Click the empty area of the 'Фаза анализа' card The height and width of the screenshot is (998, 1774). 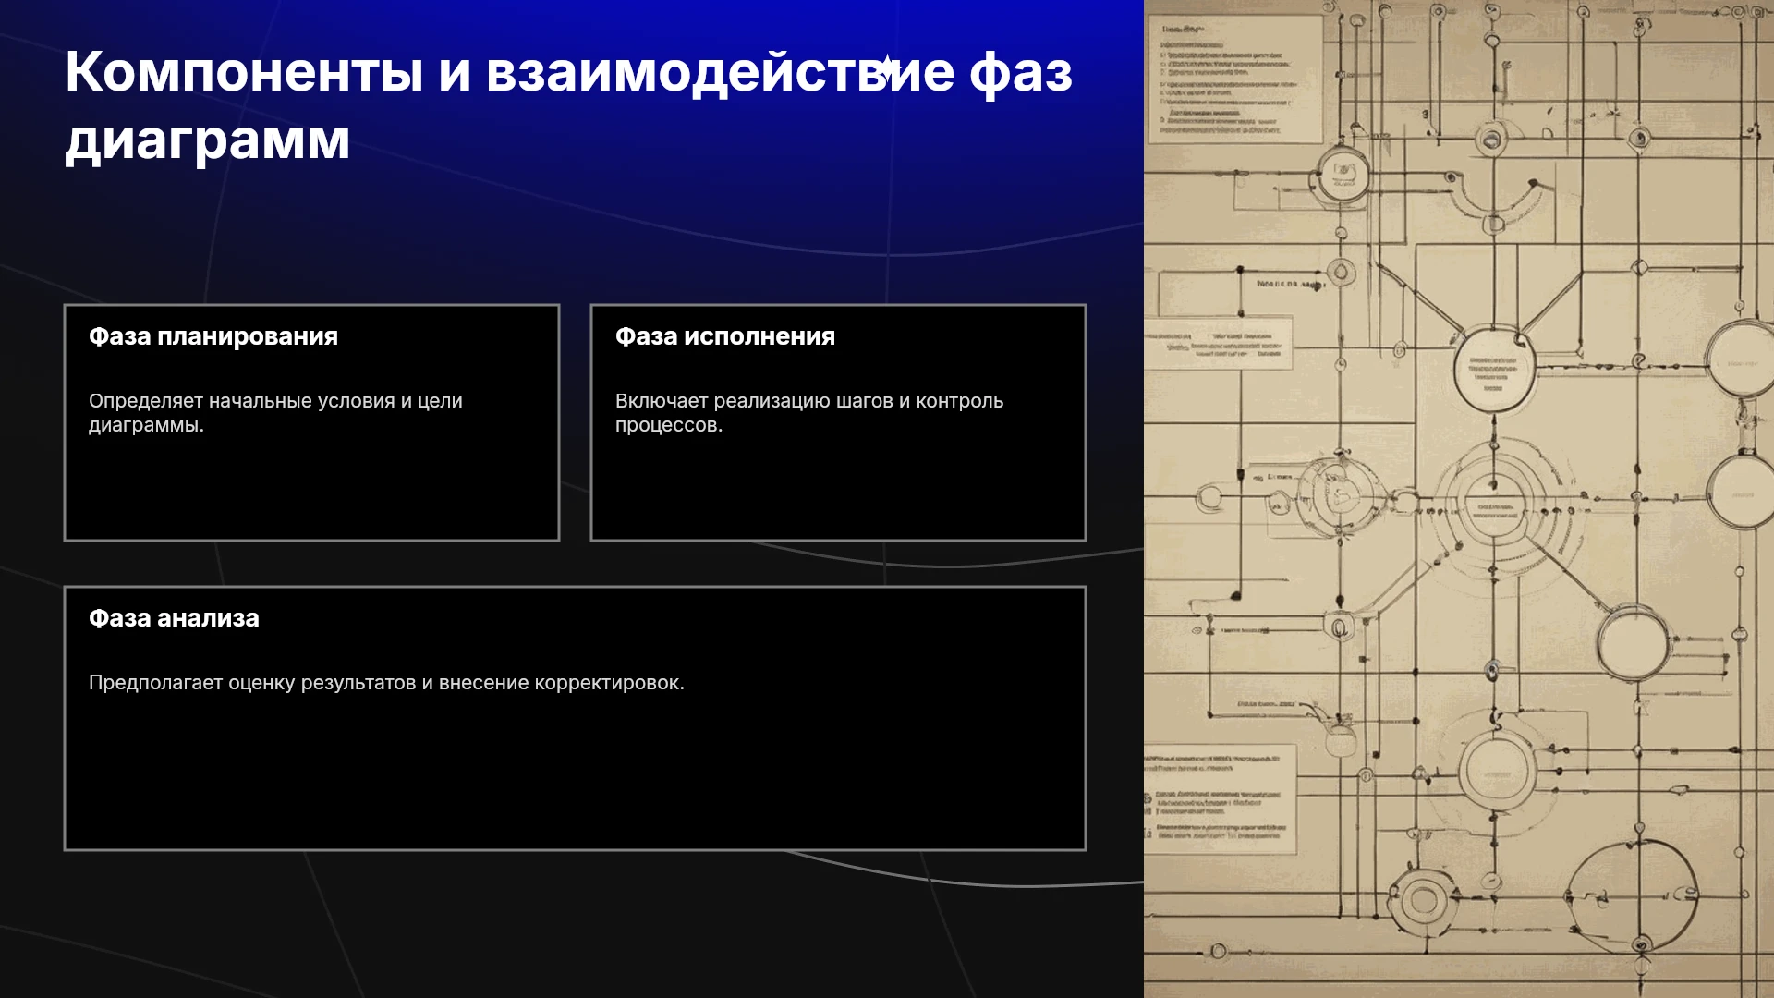[x=575, y=776]
